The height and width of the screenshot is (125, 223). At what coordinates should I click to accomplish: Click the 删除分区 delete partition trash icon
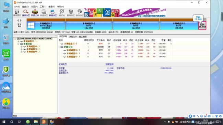click(x=71, y=13)
